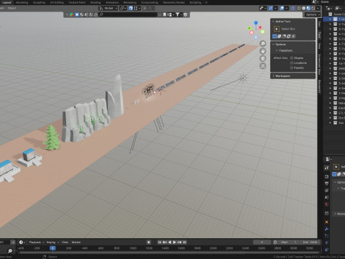345x259 pixels.
Task: Click the Select Box tool icon in Active Tool
Action: (277, 29)
